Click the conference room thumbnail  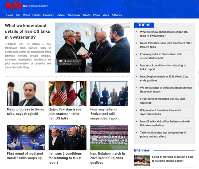(26, 137)
